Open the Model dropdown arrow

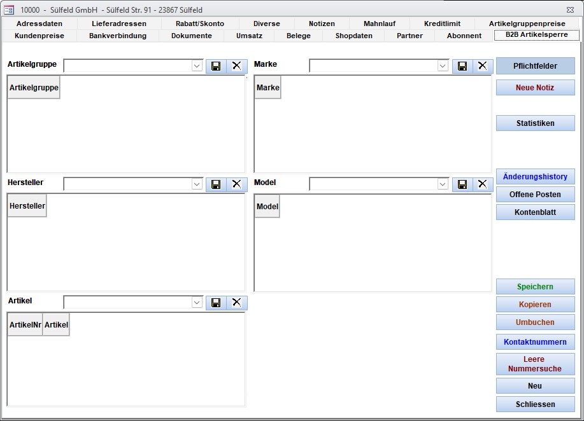point(443,184)
